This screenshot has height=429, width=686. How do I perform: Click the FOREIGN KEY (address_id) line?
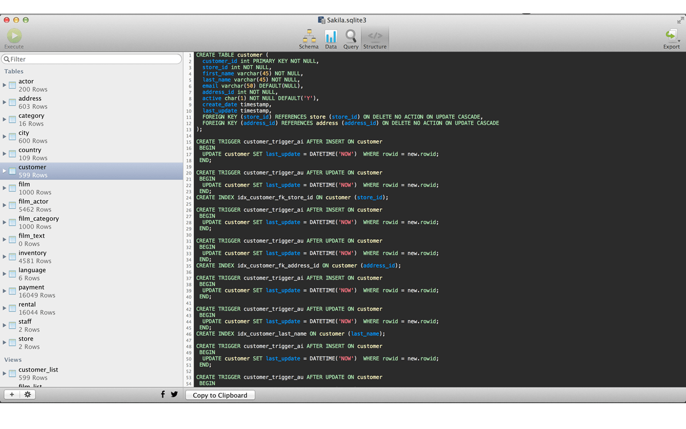350,123
